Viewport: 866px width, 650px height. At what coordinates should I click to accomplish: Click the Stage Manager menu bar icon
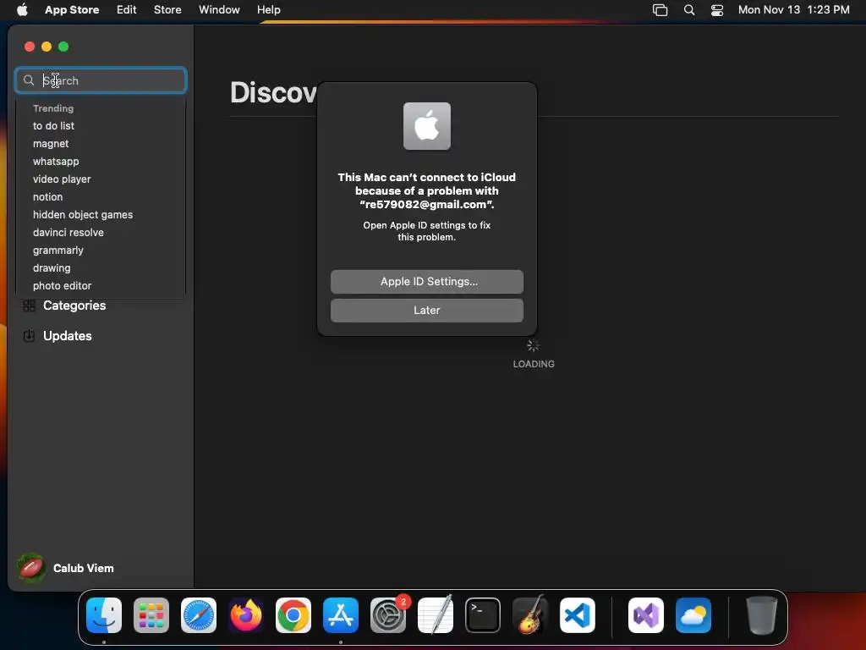point(660,10)
